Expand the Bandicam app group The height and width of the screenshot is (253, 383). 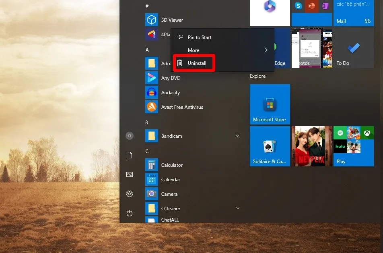point(238,136)
